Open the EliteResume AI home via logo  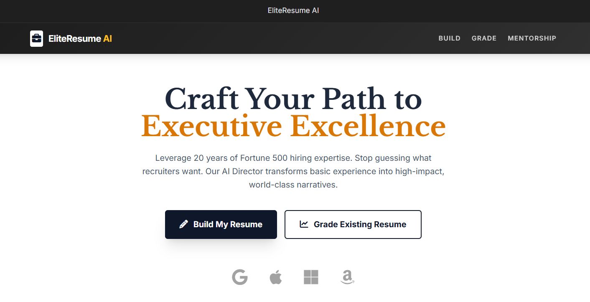pos(71,38)
